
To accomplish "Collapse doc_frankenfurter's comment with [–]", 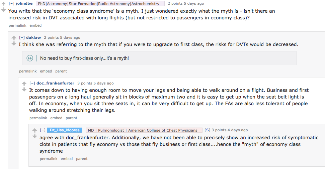I will tap(32, 83).
